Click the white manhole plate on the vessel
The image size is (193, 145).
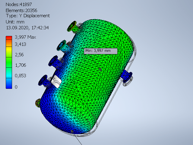(56, 82)
